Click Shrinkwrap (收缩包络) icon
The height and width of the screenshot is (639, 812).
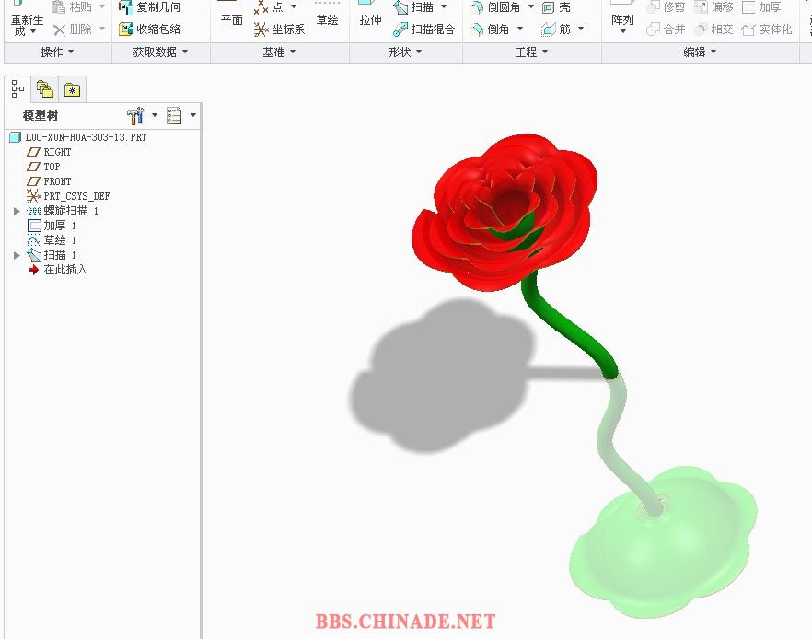click(x=126, y=29)
